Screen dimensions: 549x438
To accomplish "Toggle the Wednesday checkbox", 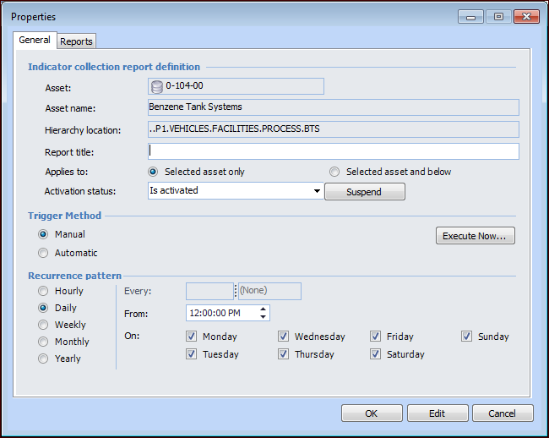I will [x=284, y=337].
